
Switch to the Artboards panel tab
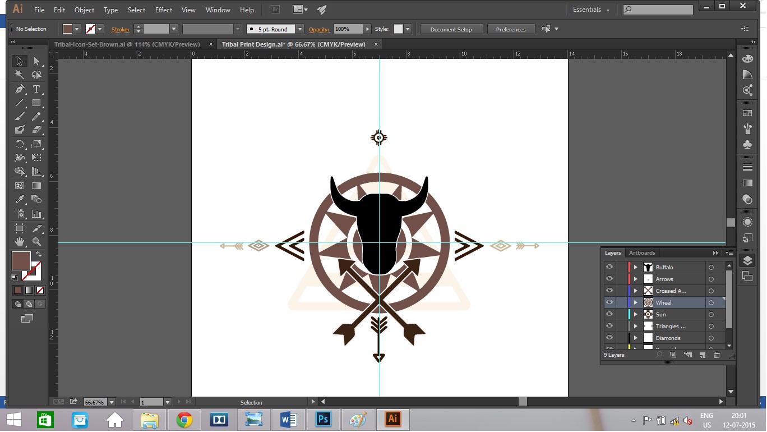tap(642, 253)
